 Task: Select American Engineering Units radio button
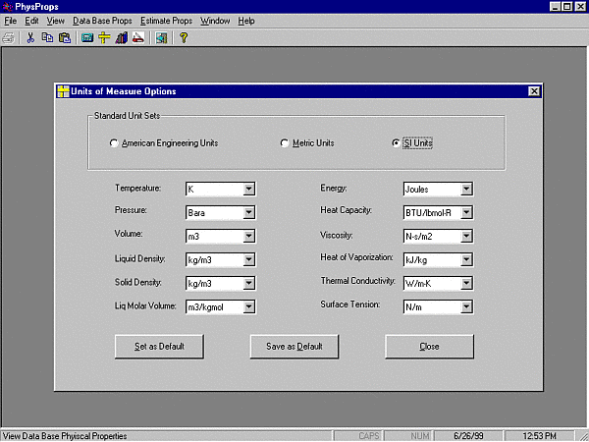coord(115,143)
